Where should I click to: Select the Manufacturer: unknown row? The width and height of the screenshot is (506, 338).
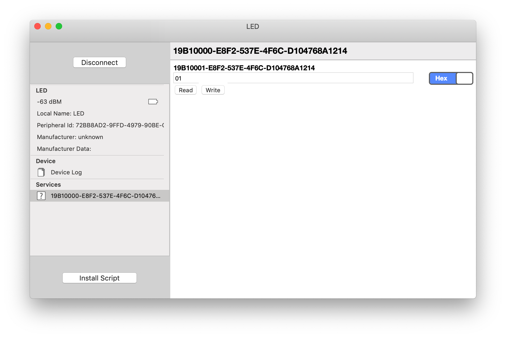point(70,137)
